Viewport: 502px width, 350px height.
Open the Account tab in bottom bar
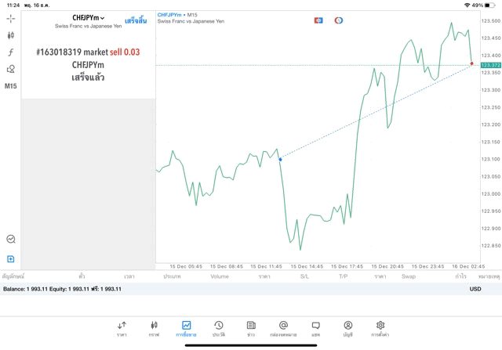347,328
